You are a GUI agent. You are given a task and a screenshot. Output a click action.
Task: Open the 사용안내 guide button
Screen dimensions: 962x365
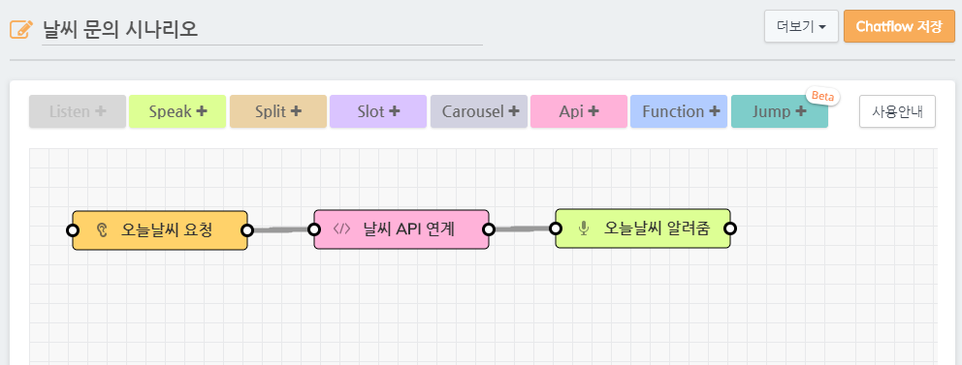tap(897, 111)
